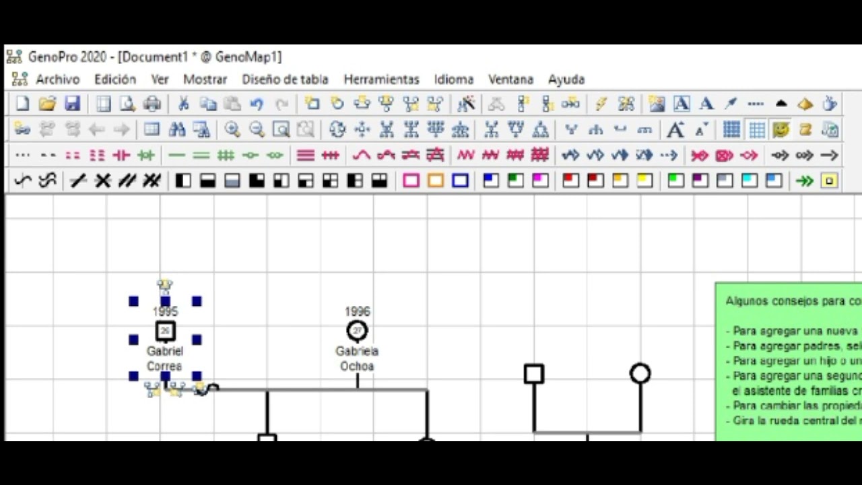Click the green tips box 'Algunos consejos'
Screen dimensions: 862x485
point(789,362)
